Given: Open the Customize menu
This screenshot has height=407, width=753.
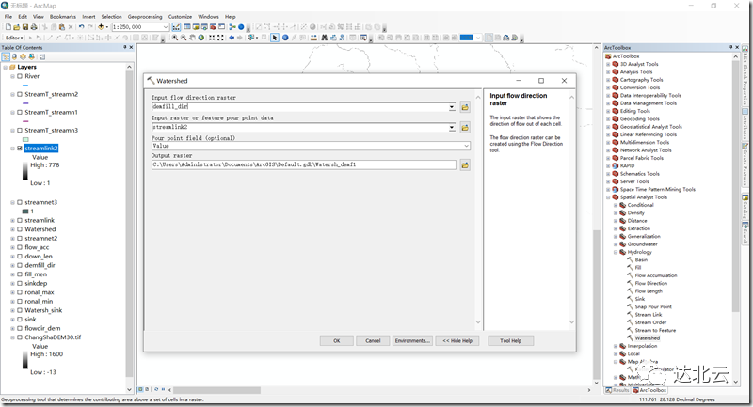Looking at the screenshot, I should [180, 16].
